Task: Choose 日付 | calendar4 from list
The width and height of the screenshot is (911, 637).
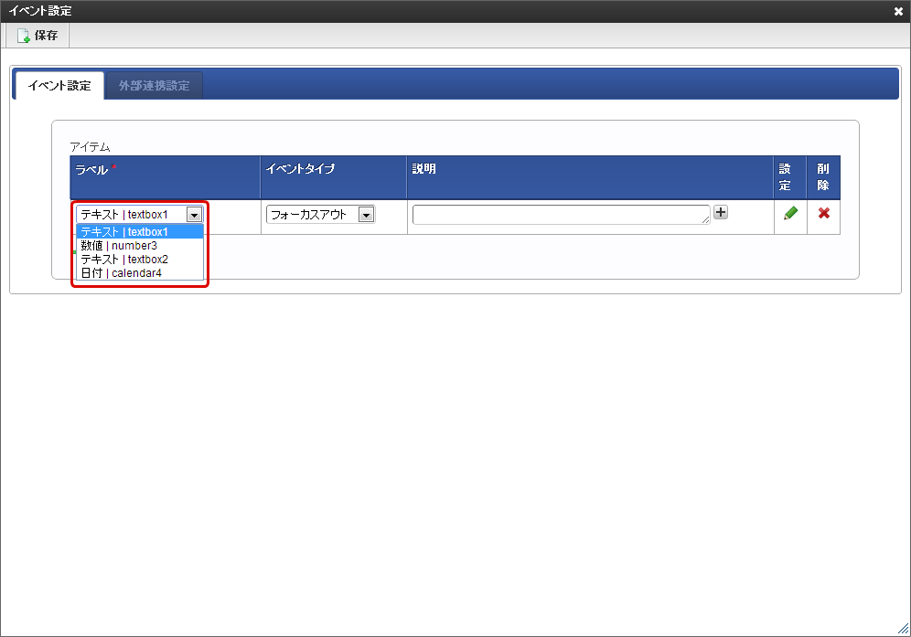Action: 139,273
